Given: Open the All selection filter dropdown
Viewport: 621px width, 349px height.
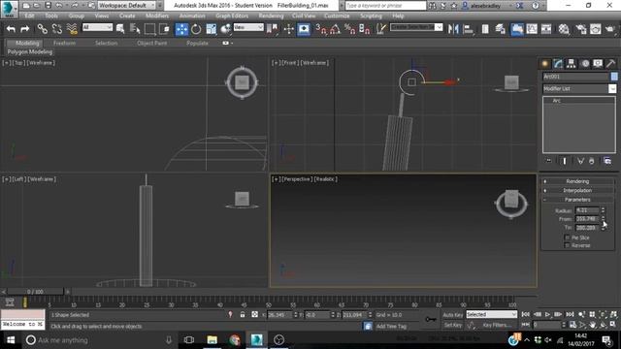Looking at the screenshot, I should point(97,27).
